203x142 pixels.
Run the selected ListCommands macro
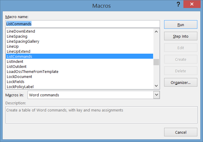(x=181, y=25)
